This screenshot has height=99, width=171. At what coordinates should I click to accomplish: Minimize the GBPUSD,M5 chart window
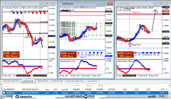pos(156,4)
